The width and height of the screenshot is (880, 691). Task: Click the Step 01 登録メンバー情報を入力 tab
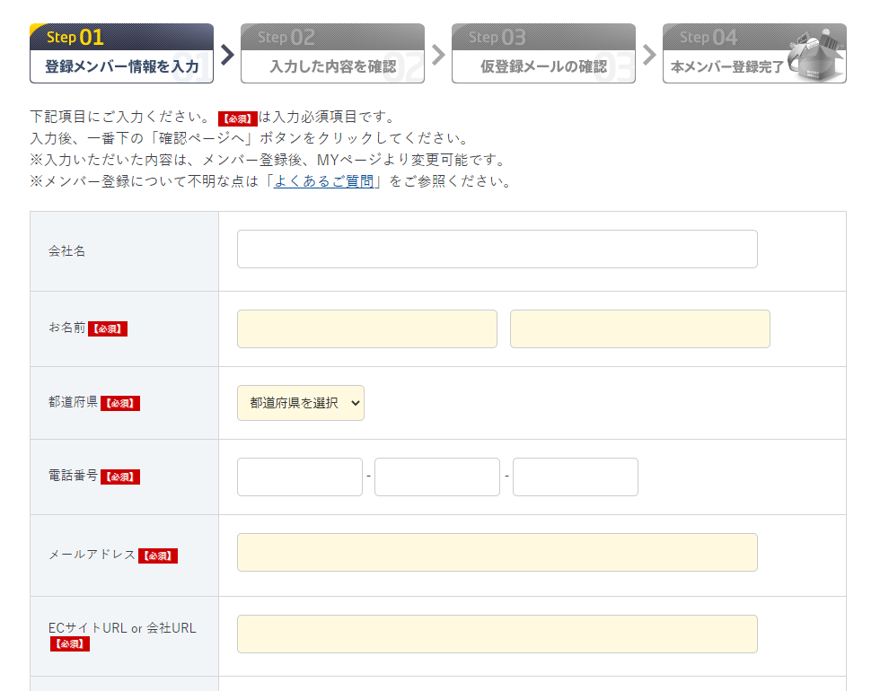[122, 53]
